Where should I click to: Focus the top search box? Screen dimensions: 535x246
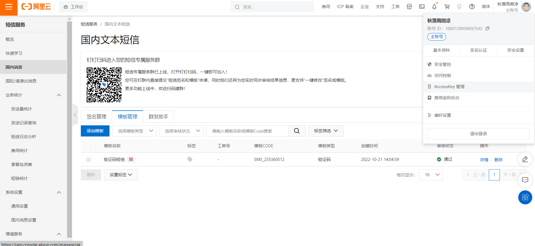[272, 7]
